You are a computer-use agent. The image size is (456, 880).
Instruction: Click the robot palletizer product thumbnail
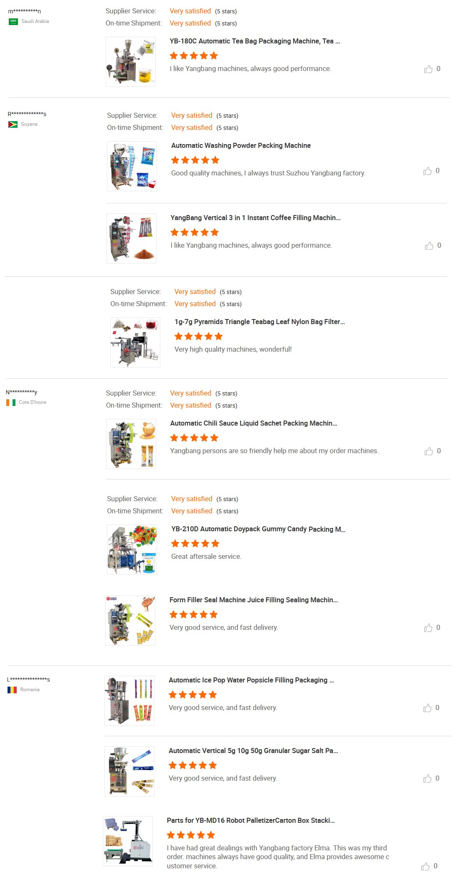coord(128,841)
